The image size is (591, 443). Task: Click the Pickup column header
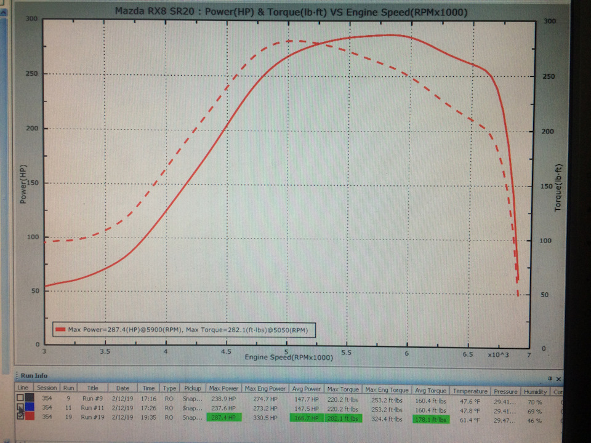pyautogui.click(x=192, y=388)
